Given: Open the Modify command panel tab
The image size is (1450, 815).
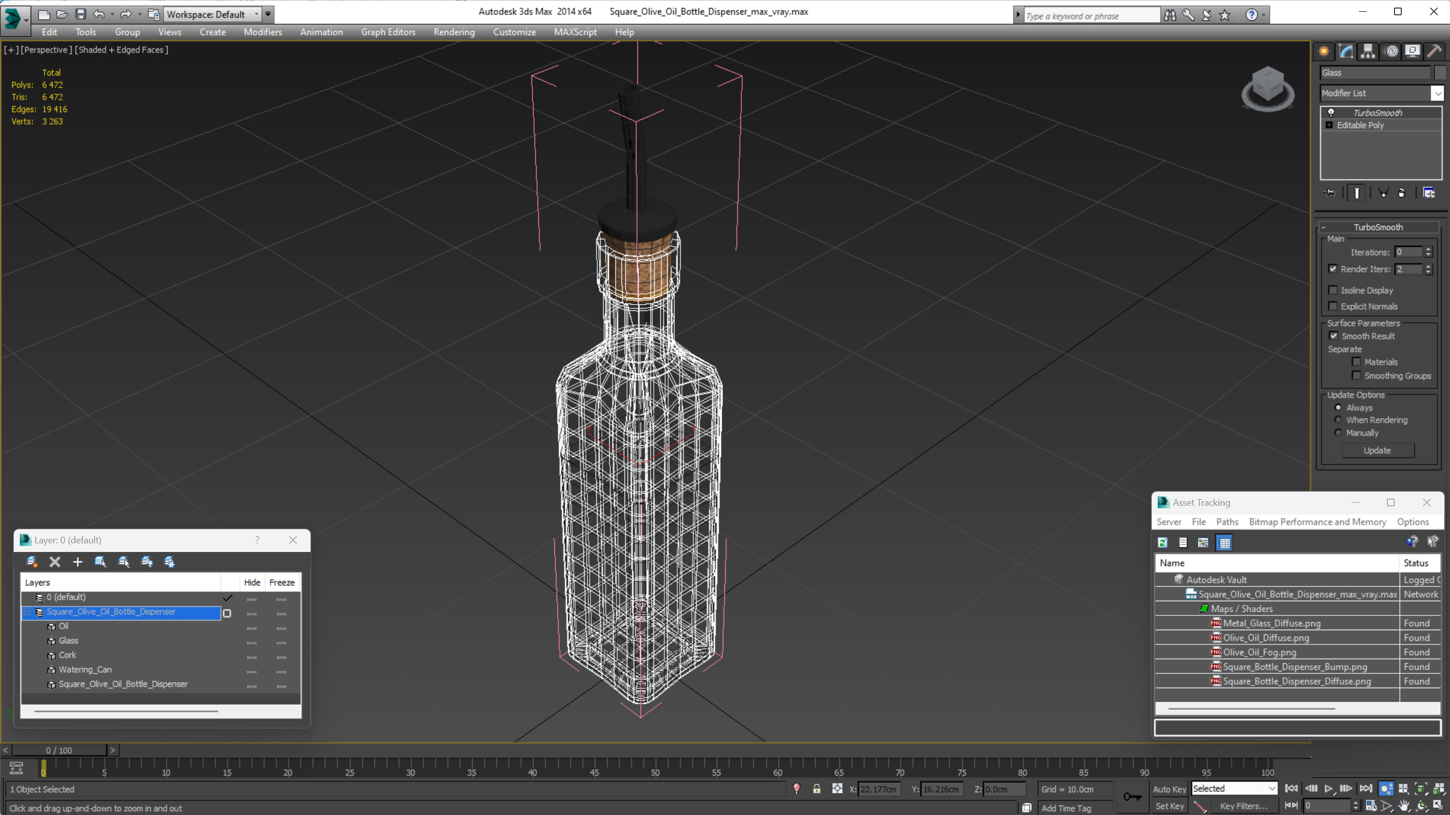Looking at the screenshot, I should pyautogui.click(x=1346, y=51).
